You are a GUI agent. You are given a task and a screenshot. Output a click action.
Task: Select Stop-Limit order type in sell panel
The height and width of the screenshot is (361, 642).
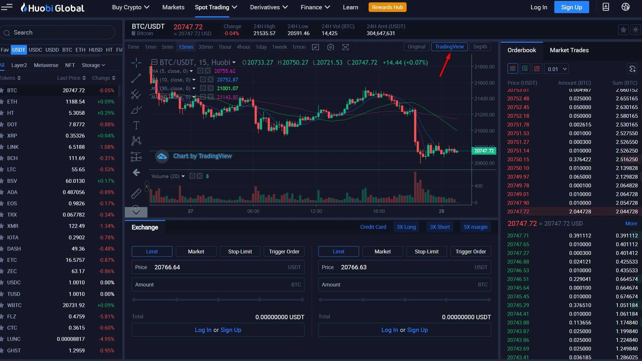point(426,251)
